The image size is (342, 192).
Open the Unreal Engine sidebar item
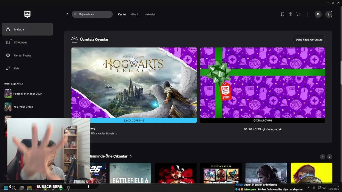coord(27,55)
